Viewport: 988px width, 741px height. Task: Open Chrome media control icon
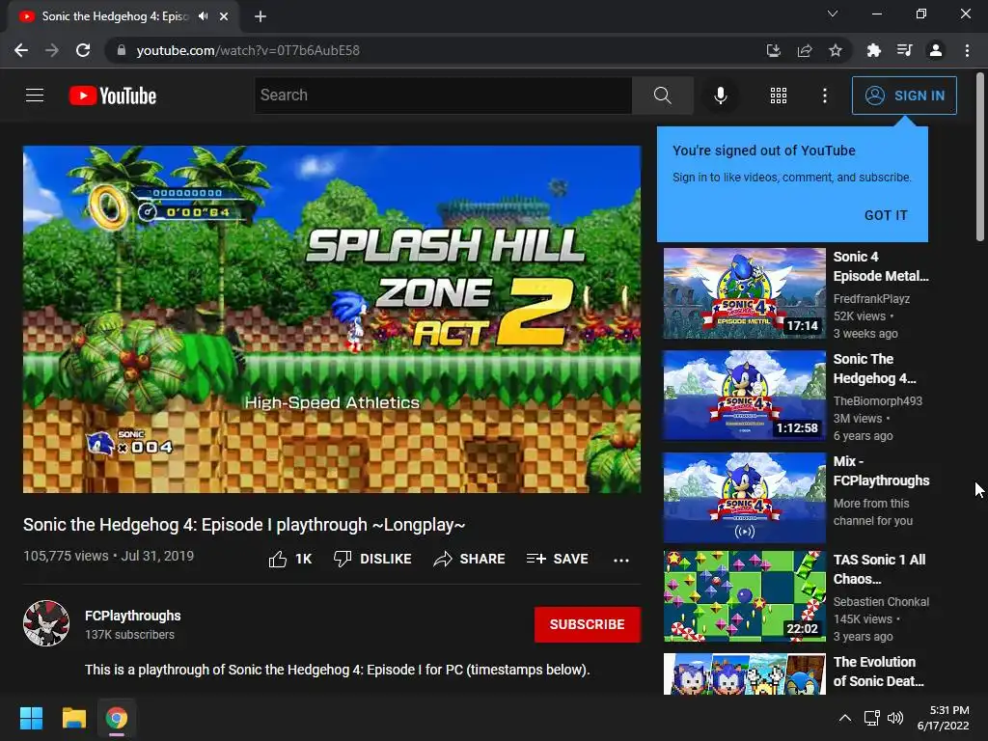(x=905, y=50)
